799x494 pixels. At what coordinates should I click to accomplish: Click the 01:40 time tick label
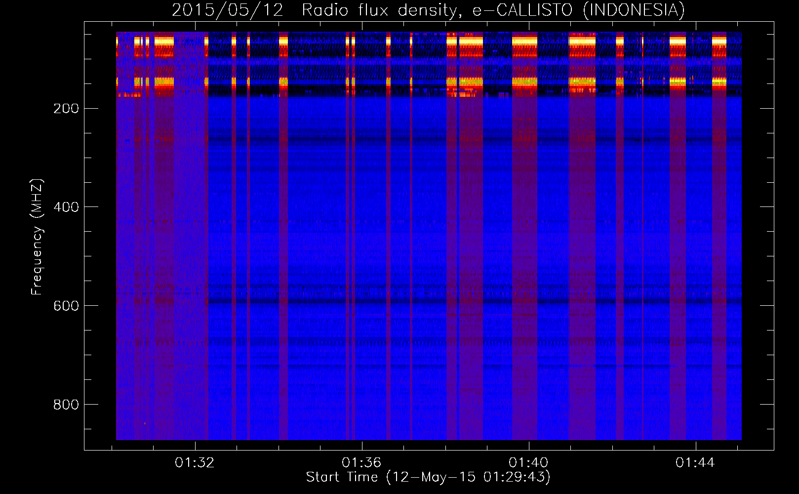click(x=528, y=462)
